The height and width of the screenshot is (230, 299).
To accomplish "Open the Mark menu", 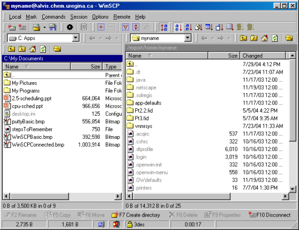I will (32, 17).
